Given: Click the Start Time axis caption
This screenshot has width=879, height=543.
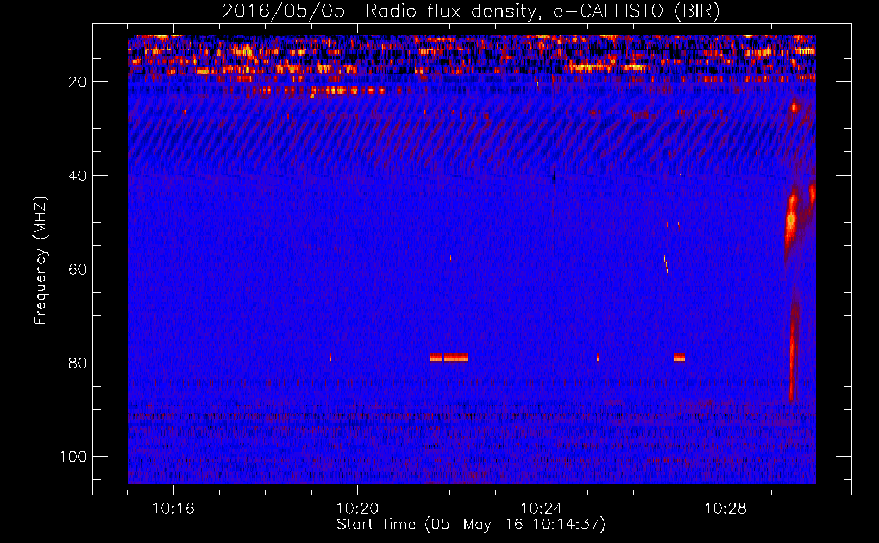Looking at the screenshot, I should point(471,525).
